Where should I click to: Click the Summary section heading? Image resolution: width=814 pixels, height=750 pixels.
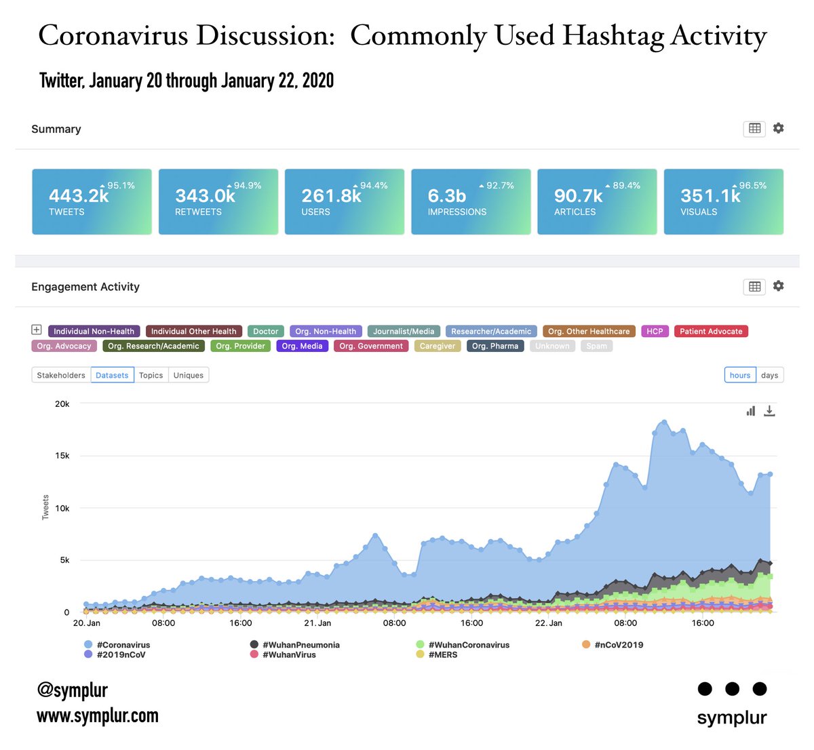(56, 129)
